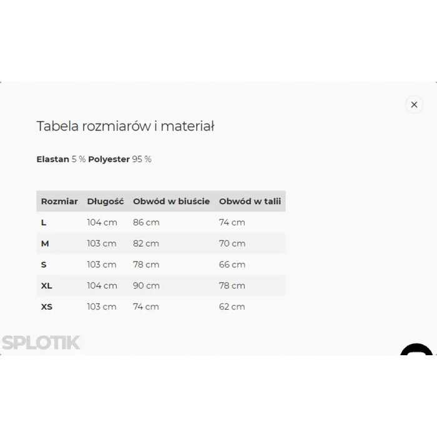The height and width of the screenshot is (437, 437).
Task: Click the 78 cm waist value for XL
Action: 232,286
